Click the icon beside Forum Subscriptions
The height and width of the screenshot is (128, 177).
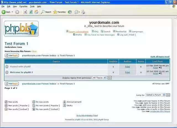click(67, 31)
